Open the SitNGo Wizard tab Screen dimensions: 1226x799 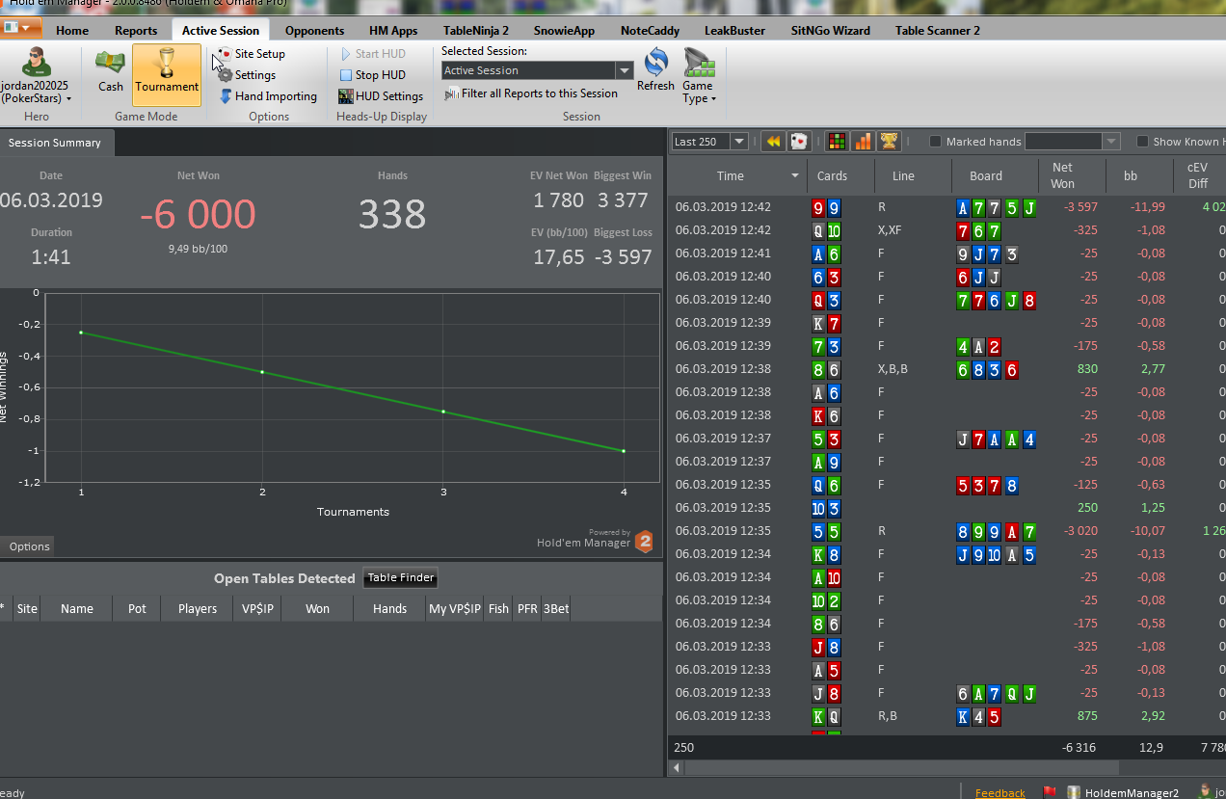tap(830, 30)
